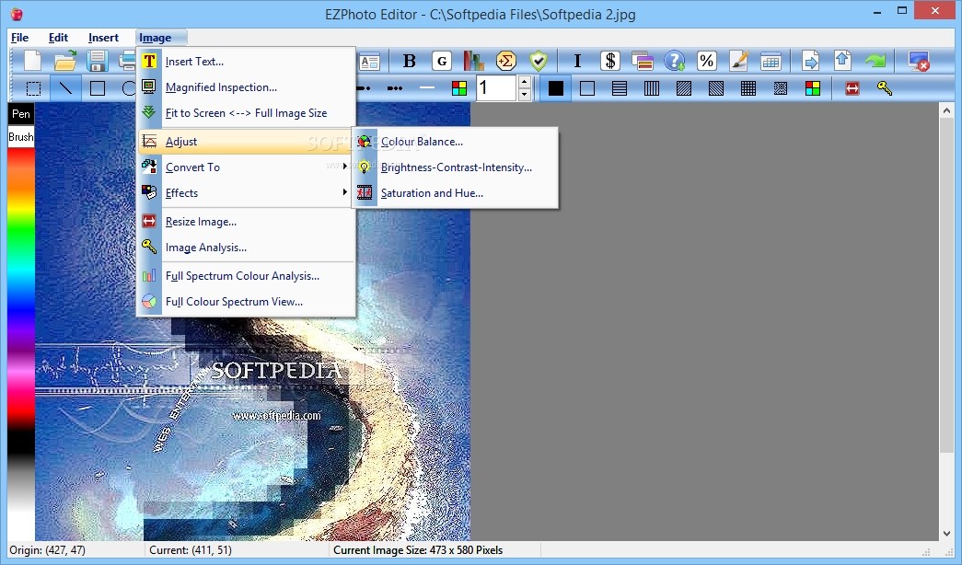Create a new blank image file

(x=32, y=61)
